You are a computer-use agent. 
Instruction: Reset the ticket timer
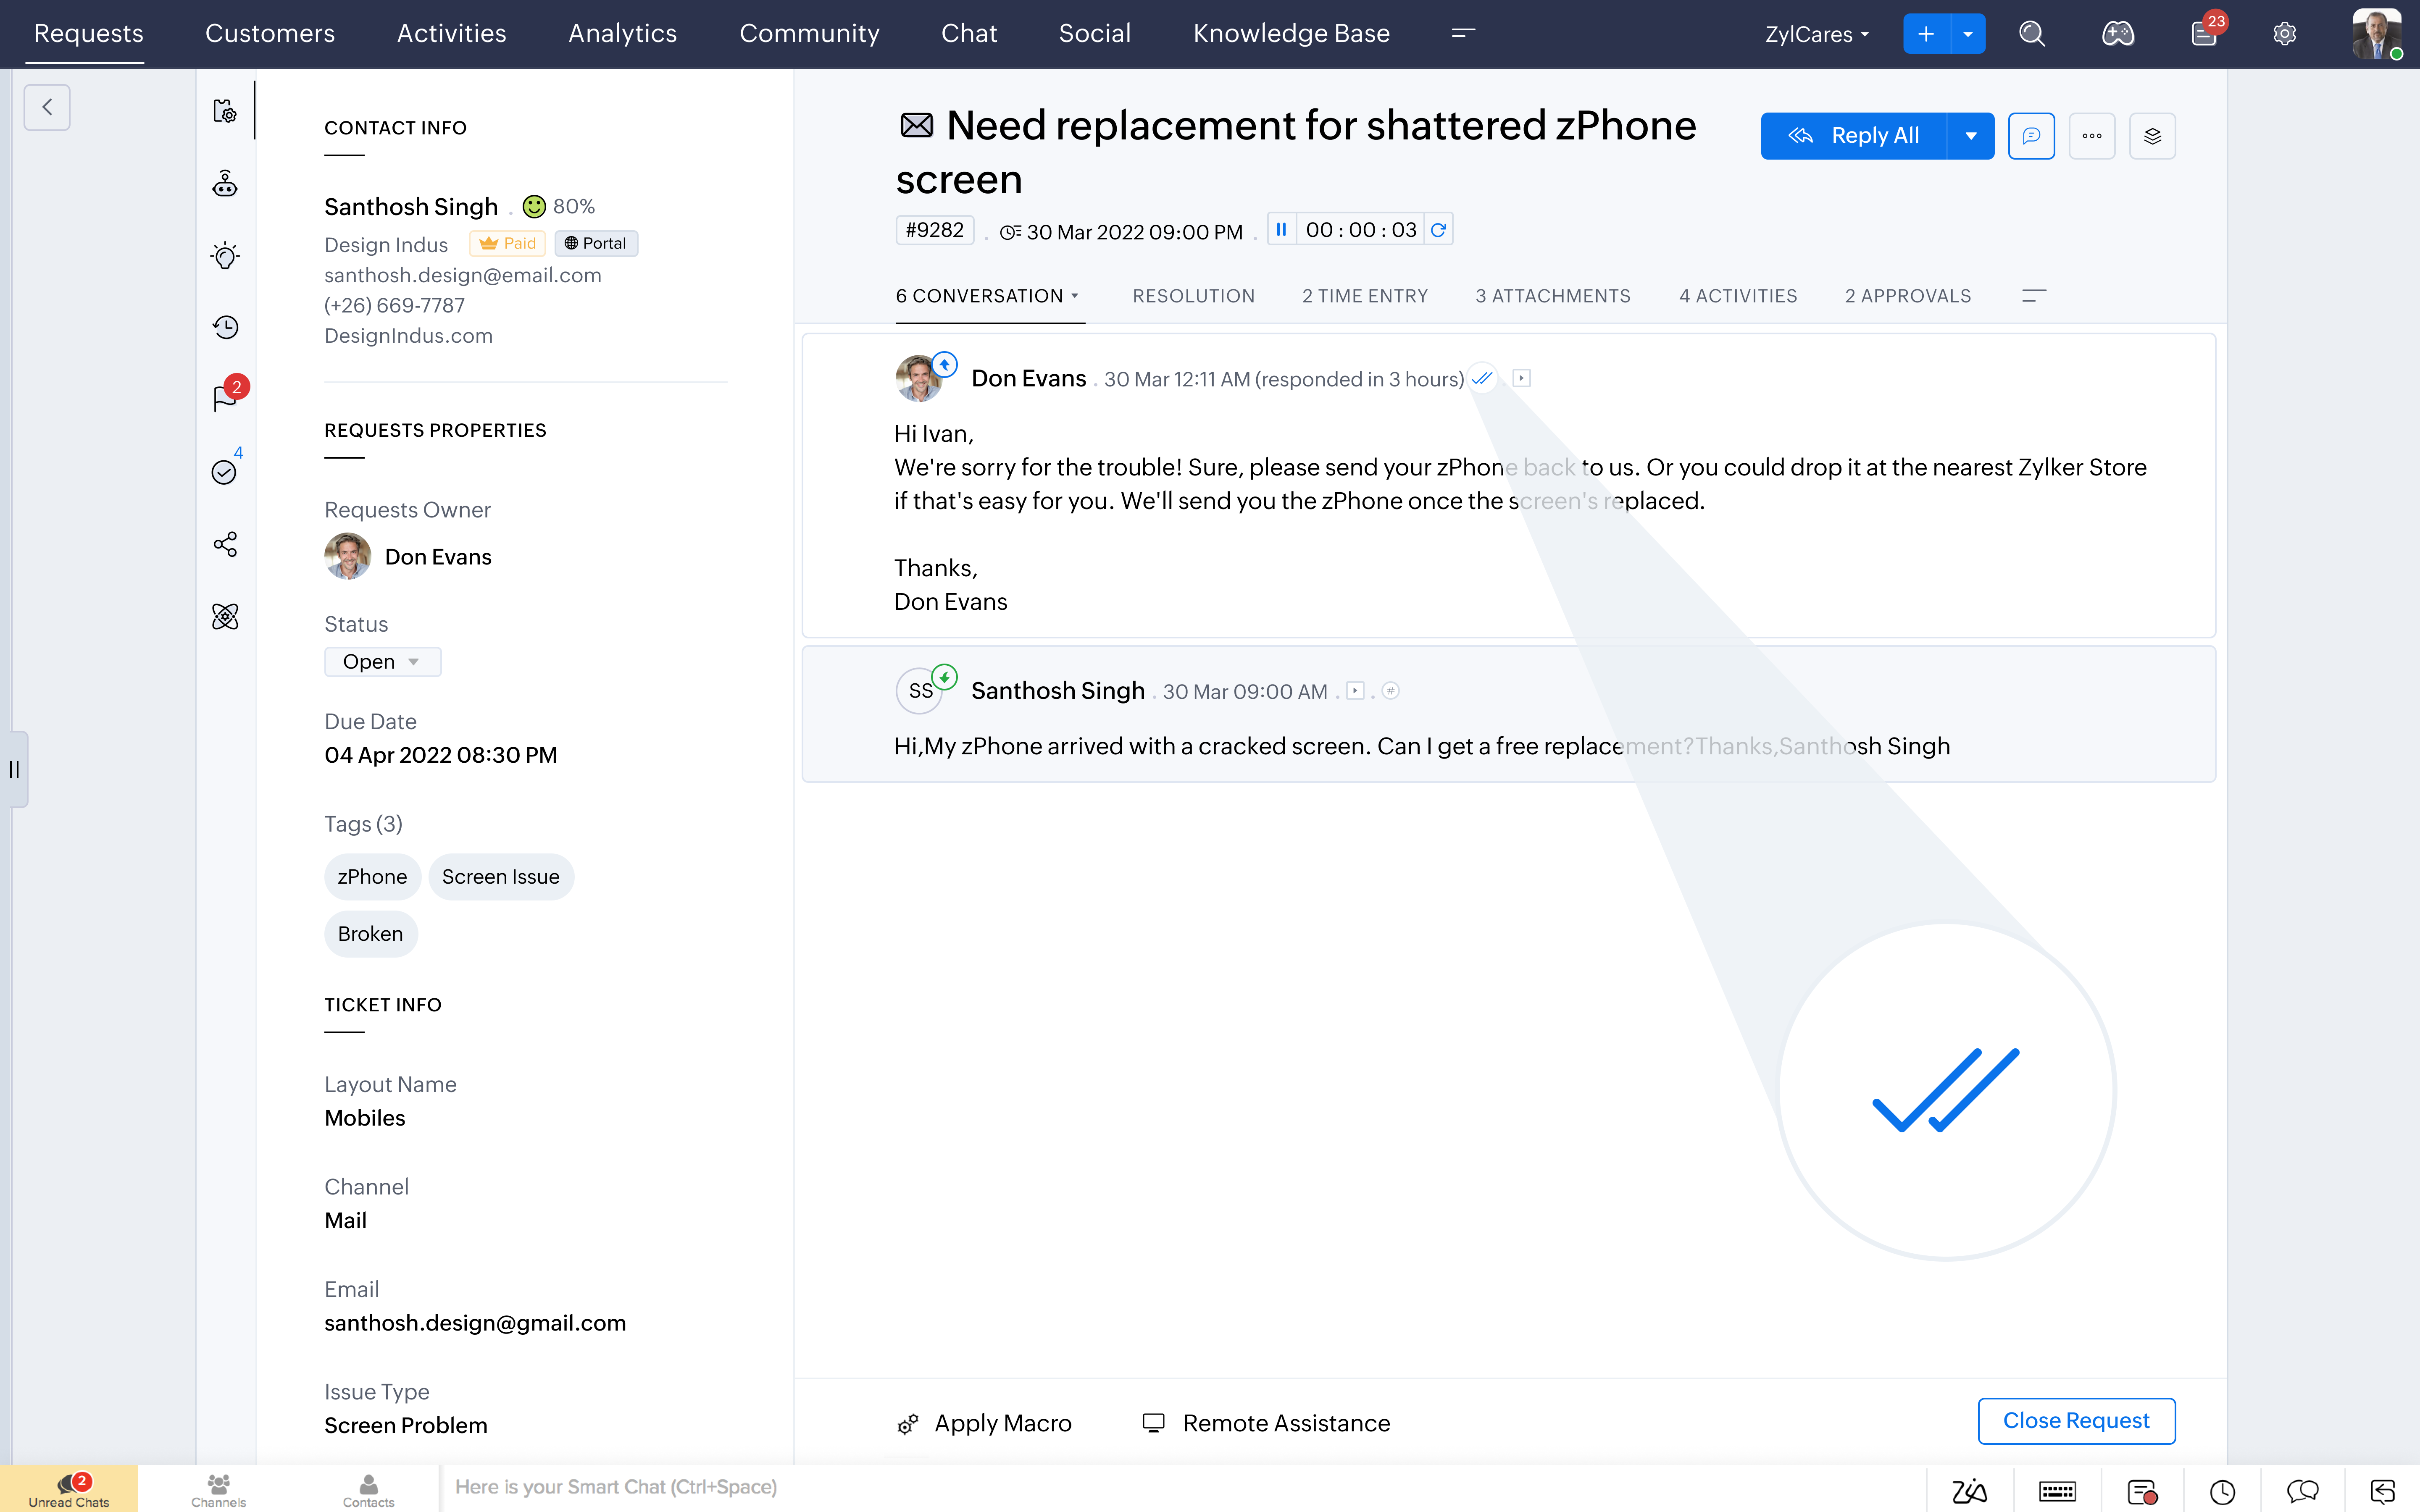point(1438,230)
